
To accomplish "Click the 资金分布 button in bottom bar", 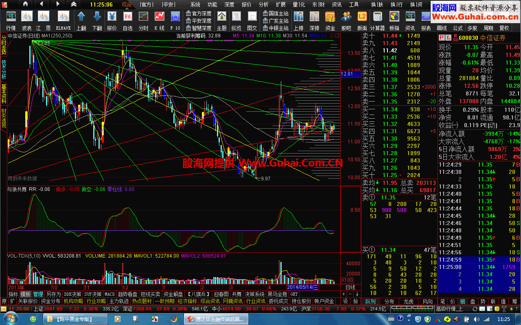I will 51,301.
